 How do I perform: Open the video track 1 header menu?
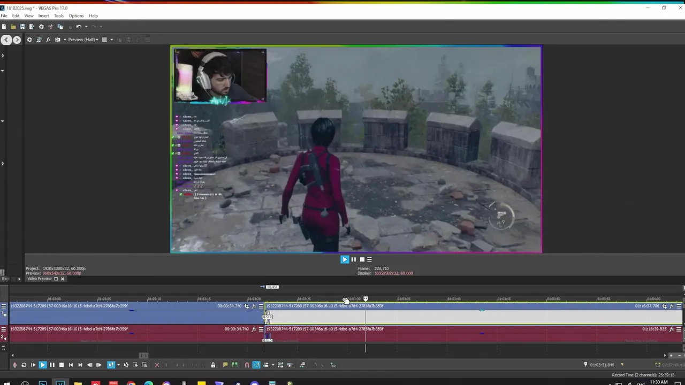click(4, 306)
